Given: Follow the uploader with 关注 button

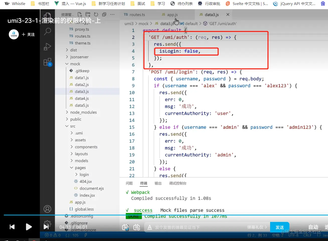Looking at the screenshot, I should [28, 34].
